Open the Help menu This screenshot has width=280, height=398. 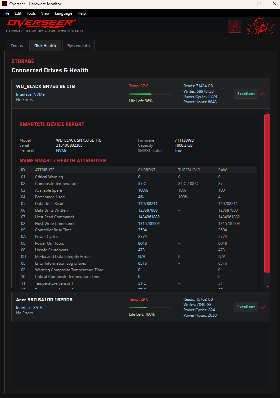81,13
